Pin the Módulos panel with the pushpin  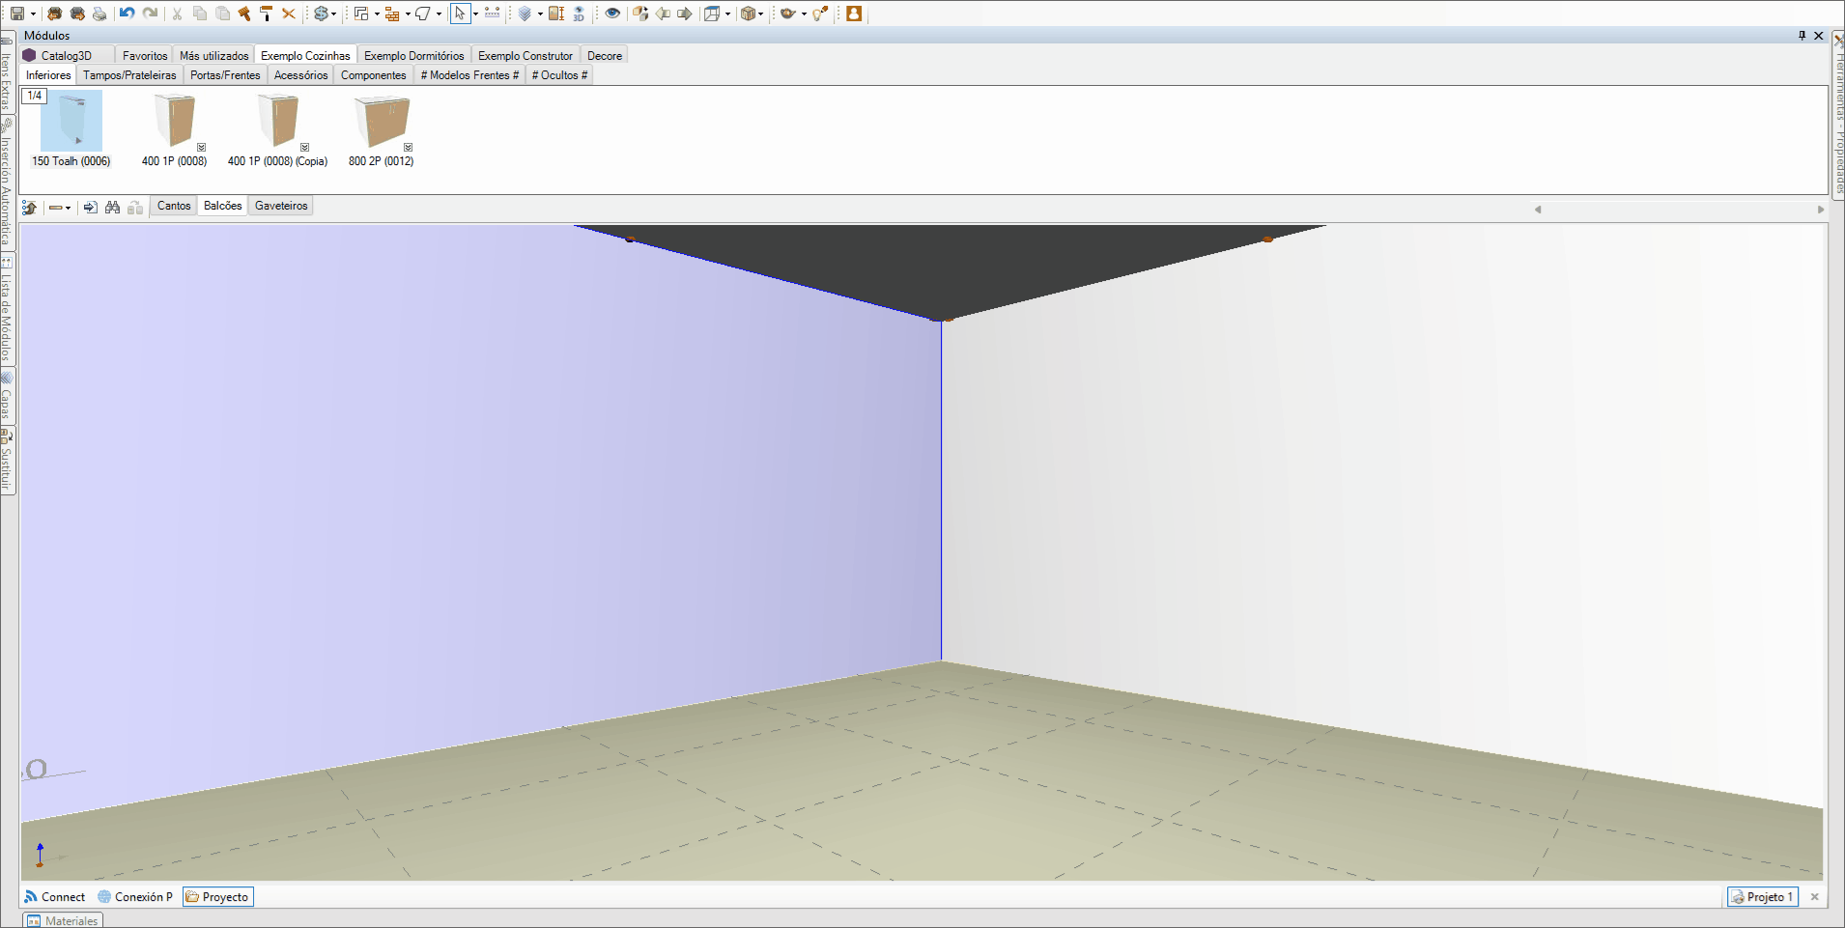tap(1802, 36)
